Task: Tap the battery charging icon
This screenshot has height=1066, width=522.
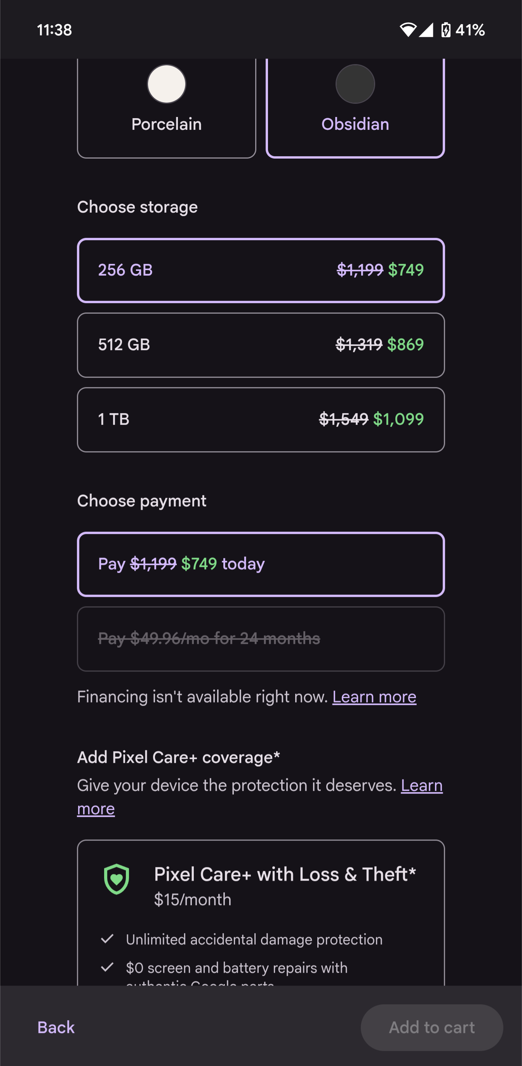Action: click(x=445, y=30)
